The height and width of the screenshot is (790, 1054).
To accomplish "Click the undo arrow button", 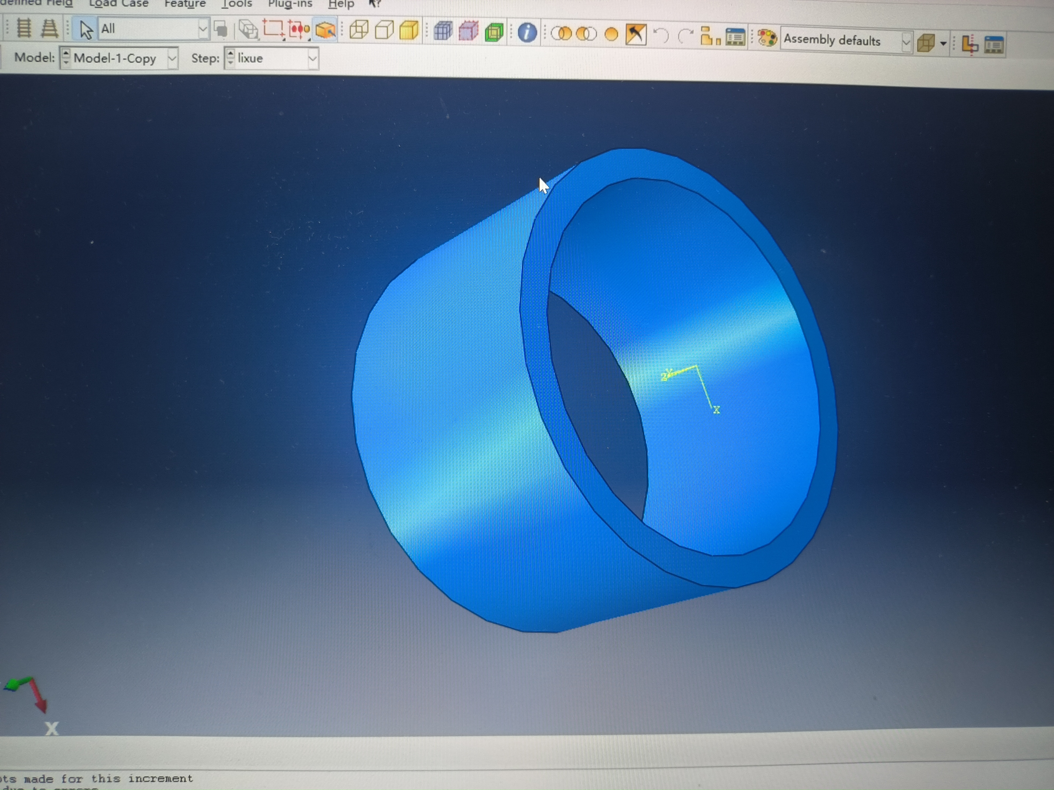I will click(661, 36).
